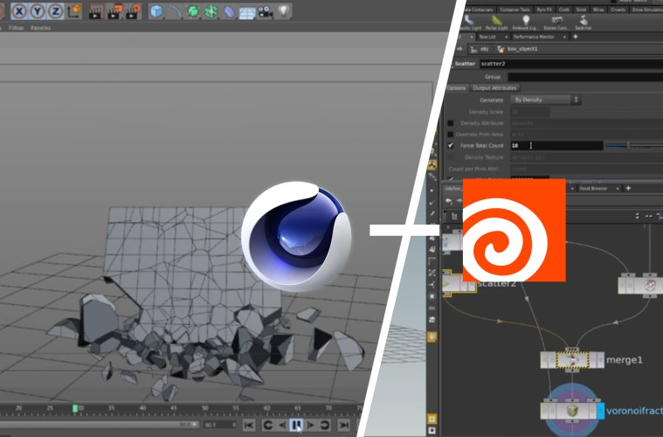Add a Camera object
This screenshot has height=437, width=663.
click(x=266, y=12)
